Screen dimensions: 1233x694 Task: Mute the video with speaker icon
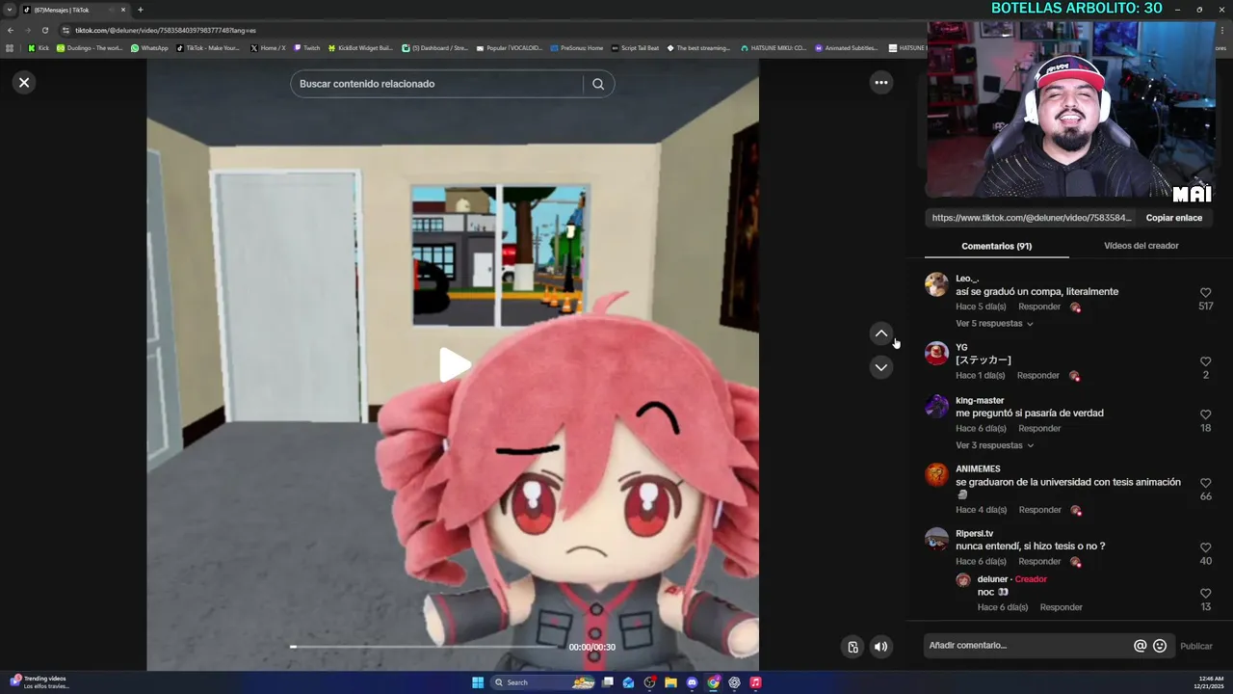click(x=880, y=647)
